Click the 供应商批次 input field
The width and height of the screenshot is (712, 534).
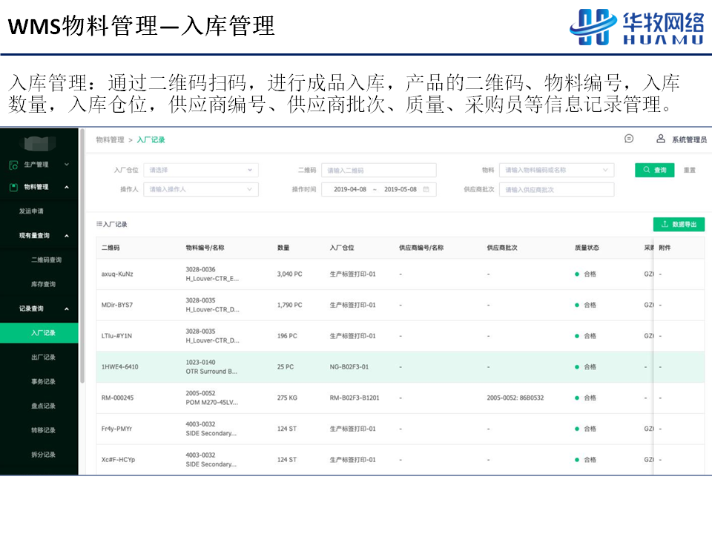point(556,189)
